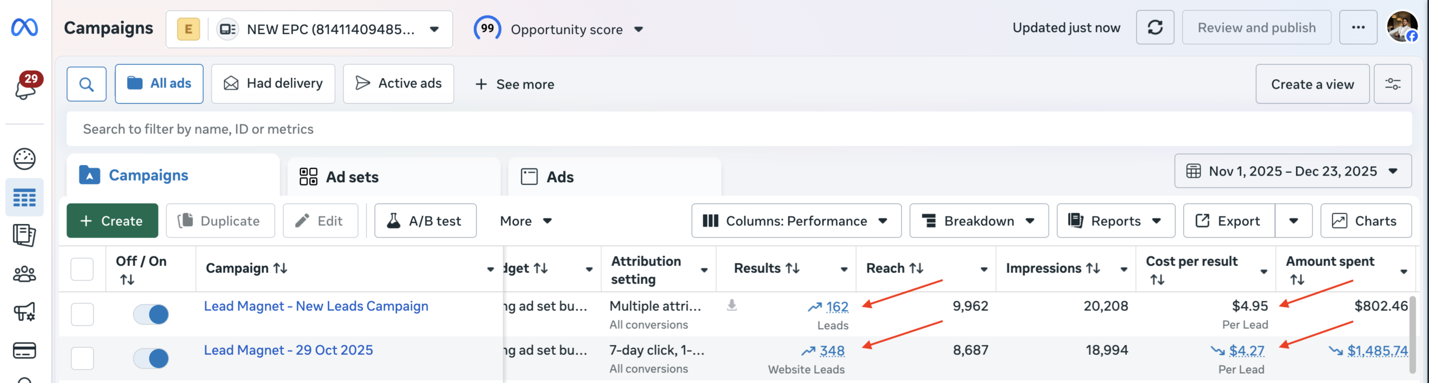Click the Meta logo icon
Viewport: 1429px width, 383px height.
(25, 27)
